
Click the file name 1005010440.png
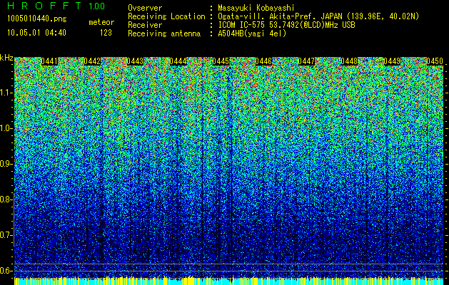point(37,19)
